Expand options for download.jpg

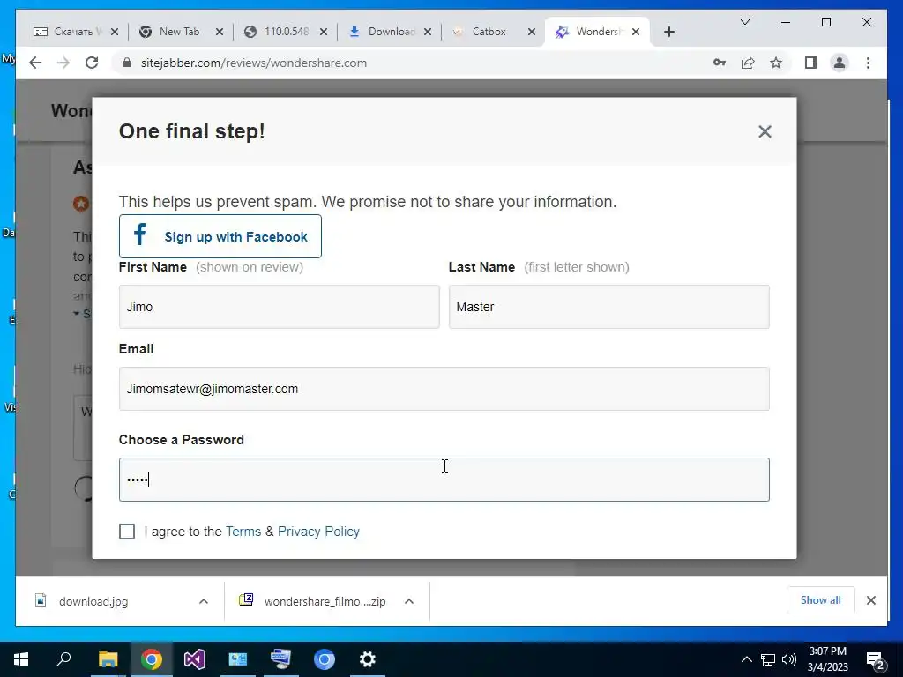(204, 601)
